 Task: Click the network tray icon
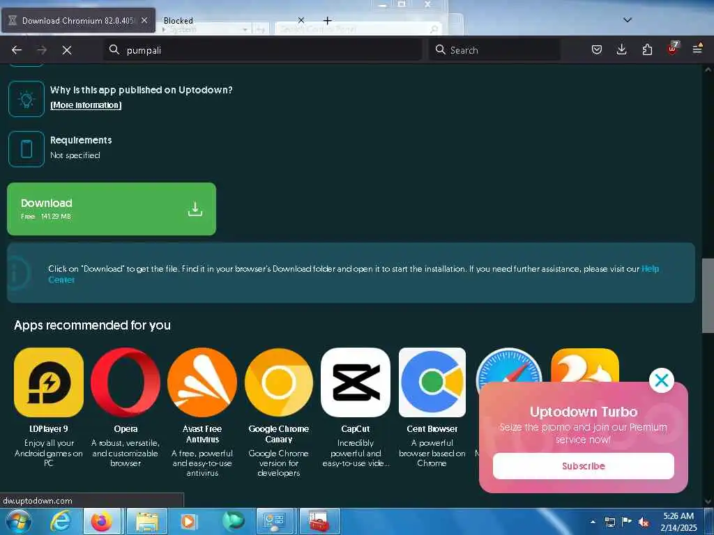tap(609, 522)
